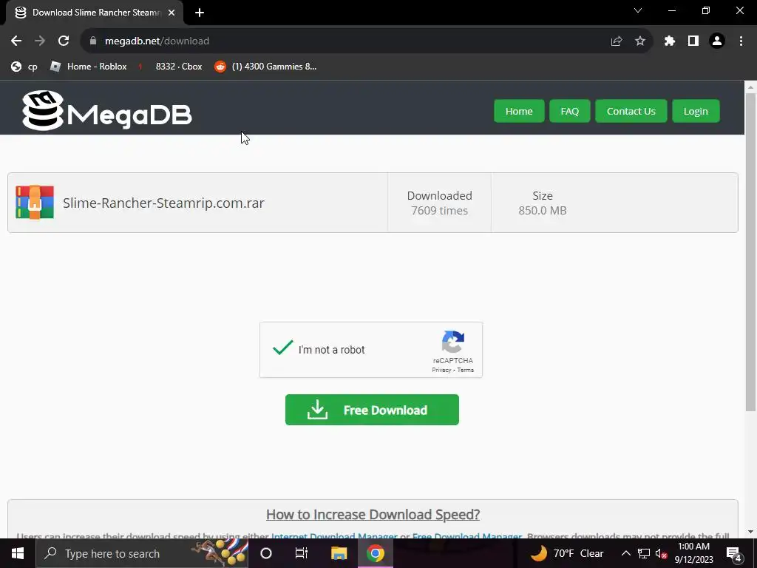This screenshot has height=568, width=757.
Task: Click the page vertical scrollbar
Action: tap(750, 251)
